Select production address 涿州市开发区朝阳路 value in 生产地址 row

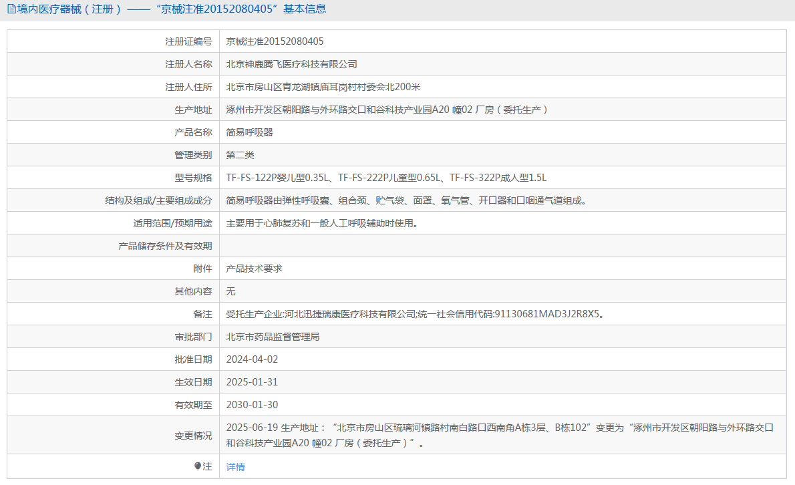387,110
